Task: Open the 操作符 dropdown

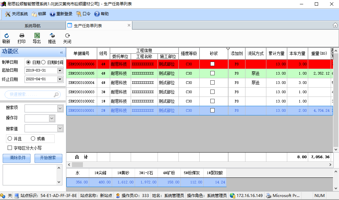Action: [x=52, y=118]
